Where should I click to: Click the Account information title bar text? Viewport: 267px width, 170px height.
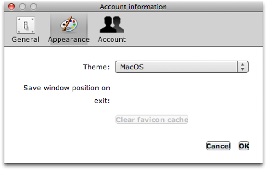click(x=133, y=7)
